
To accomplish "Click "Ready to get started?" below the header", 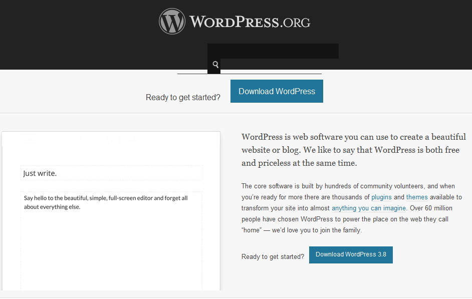I will (x=183, y=98).
